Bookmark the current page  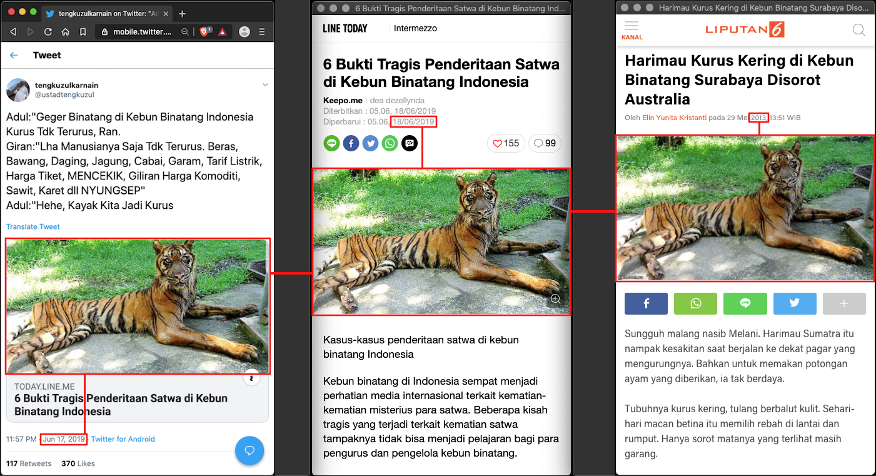(83, 32)
